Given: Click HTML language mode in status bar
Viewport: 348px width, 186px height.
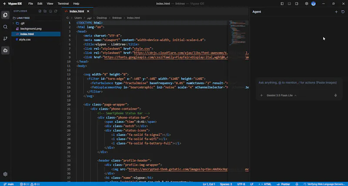Looking at the screenshot, I should point(265,184).
